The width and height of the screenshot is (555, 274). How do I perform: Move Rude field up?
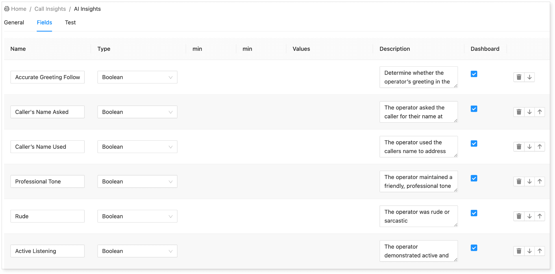coord(540,216)
